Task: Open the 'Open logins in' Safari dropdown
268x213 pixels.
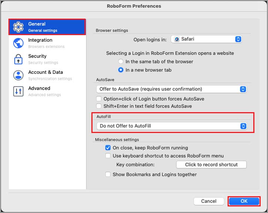Action: (206, 39)
